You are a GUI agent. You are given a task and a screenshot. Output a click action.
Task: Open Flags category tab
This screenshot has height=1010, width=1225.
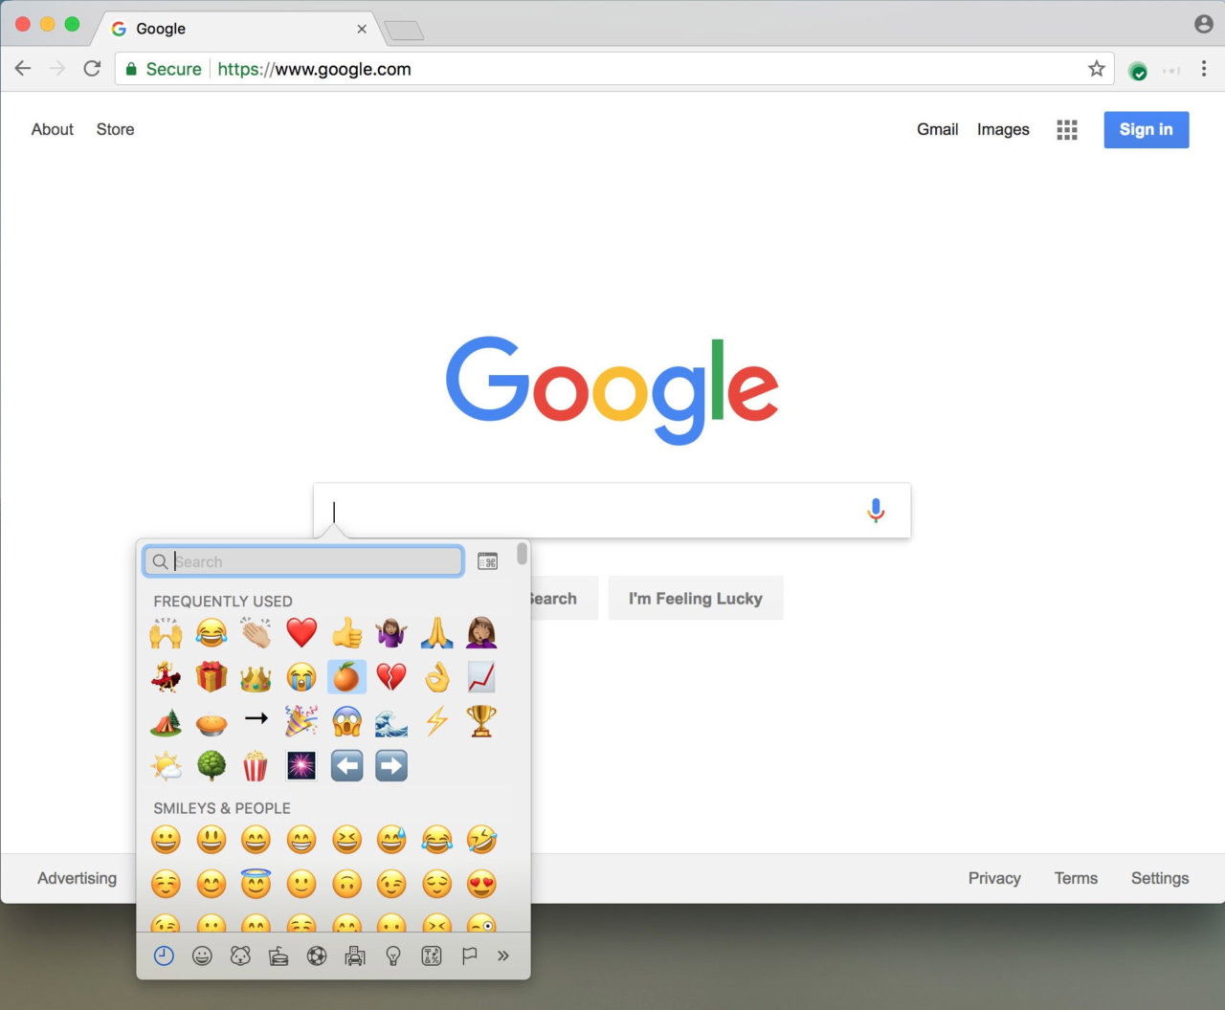point(469,955)
